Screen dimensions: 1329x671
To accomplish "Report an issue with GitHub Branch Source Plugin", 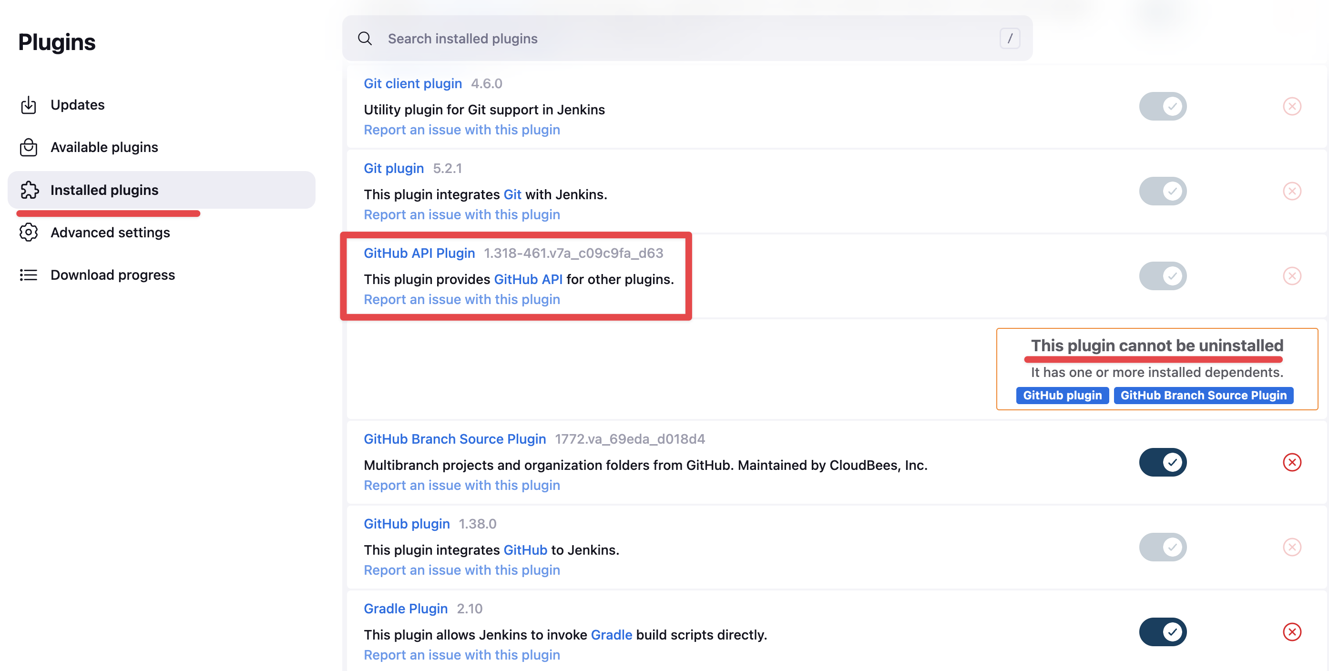I will [x=462, y=485].
